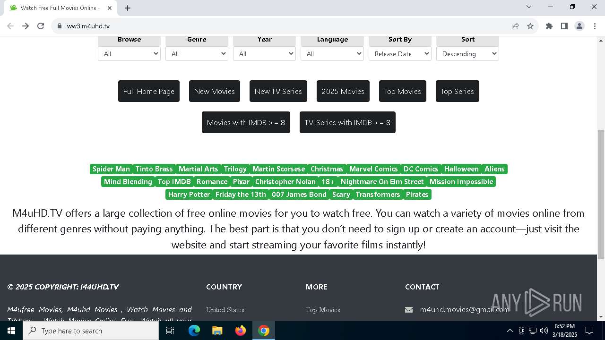
Task: Click the email envelope icon in Contact
Action: pos(409,310)
